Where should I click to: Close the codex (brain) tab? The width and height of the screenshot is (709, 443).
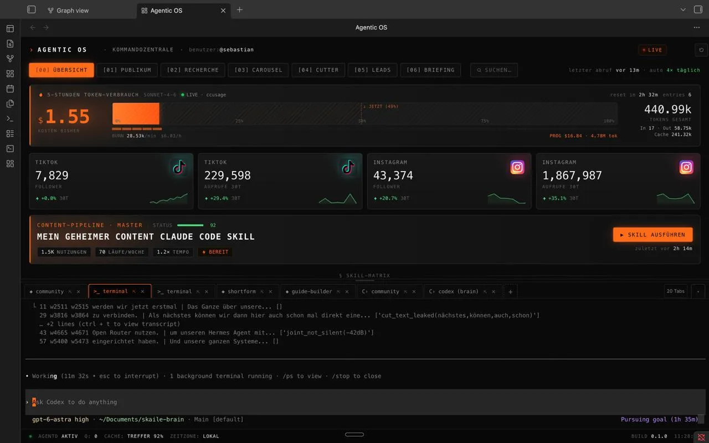pyautogui.click(x=495, y=292)
